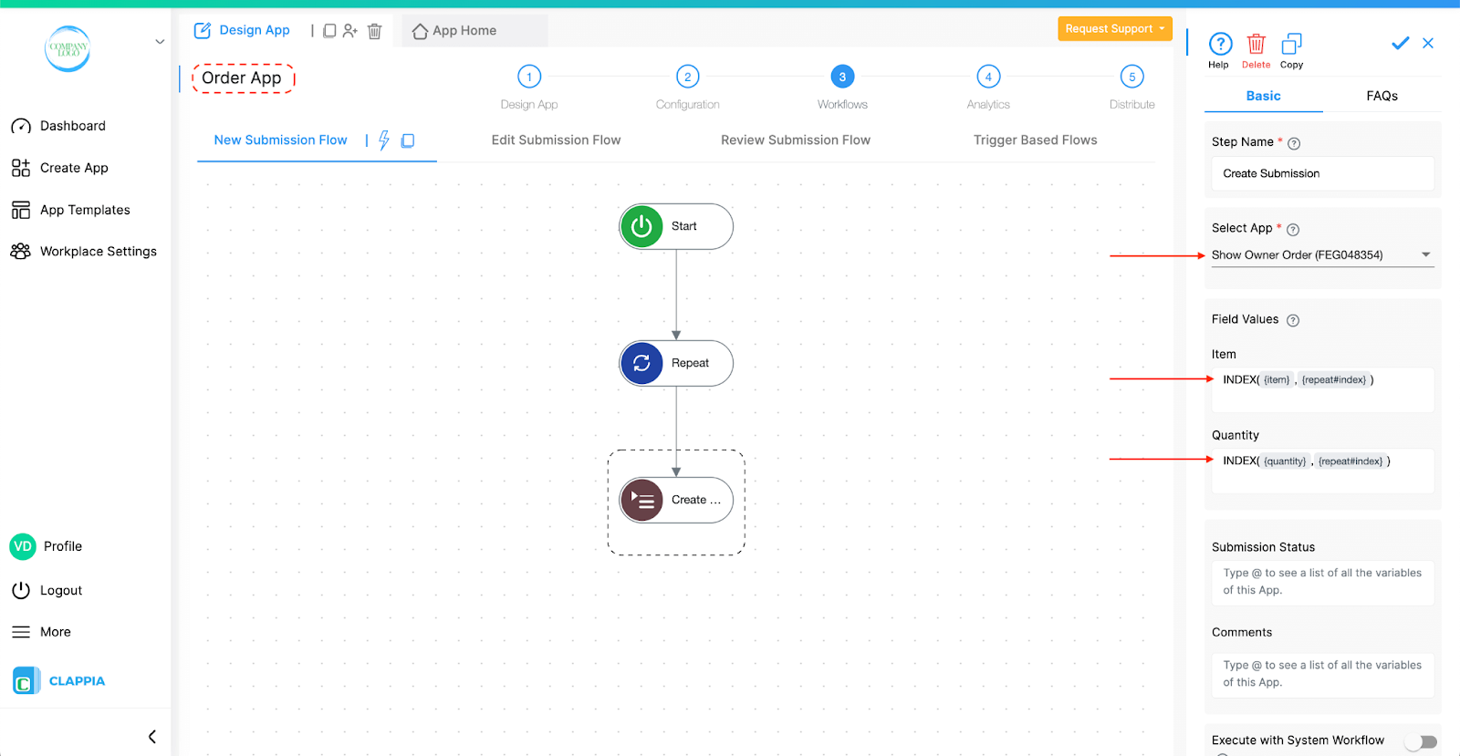This screenshot has width=1460, height=756.
Task: Go to step 4 Analytics
Action: pyautogui.click(x=988, y=77)
